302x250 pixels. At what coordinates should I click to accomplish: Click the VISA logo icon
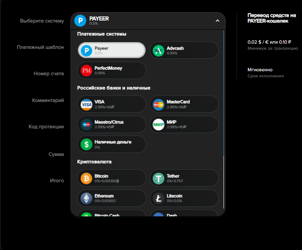coord(86,104)
